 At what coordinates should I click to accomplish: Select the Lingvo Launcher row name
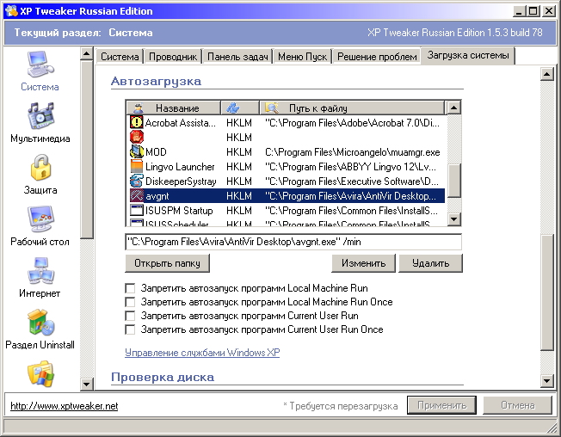tap(180, 167)
